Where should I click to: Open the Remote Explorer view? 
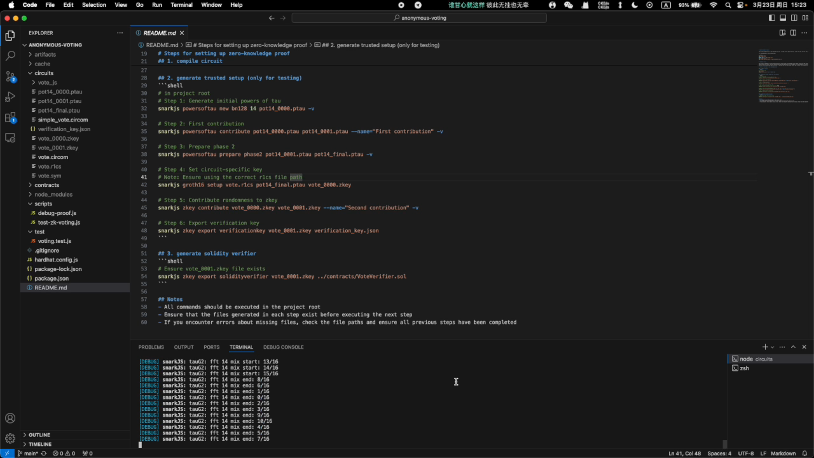point(10,137)
